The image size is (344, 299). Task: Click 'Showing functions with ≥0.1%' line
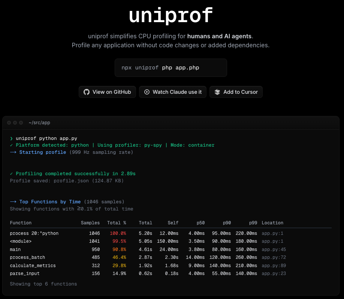[72, 209]
